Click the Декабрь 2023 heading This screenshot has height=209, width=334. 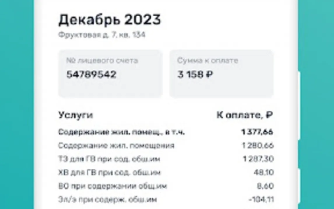[x=110, y=20]
